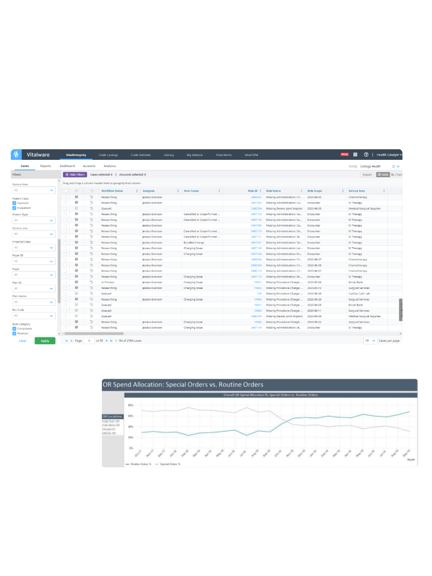The height and width of the screenshot is (576, 432).
Task: Open the Analytics sub-tab
Action: (x=109, y=166)
